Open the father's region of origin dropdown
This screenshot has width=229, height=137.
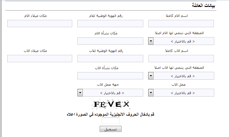pos(181,76)
